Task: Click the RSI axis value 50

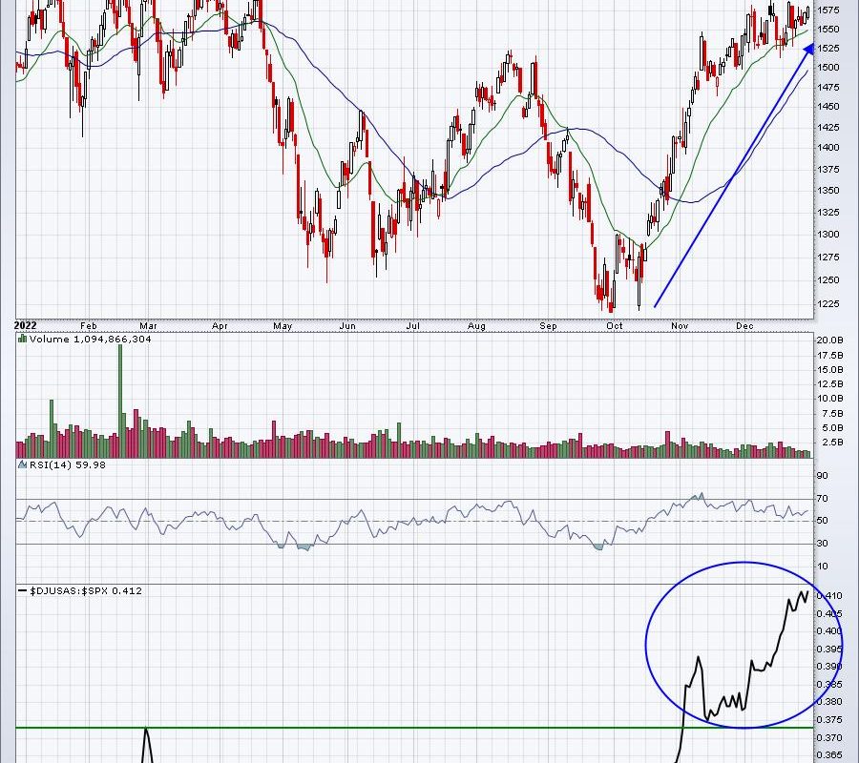Action: 823,521
